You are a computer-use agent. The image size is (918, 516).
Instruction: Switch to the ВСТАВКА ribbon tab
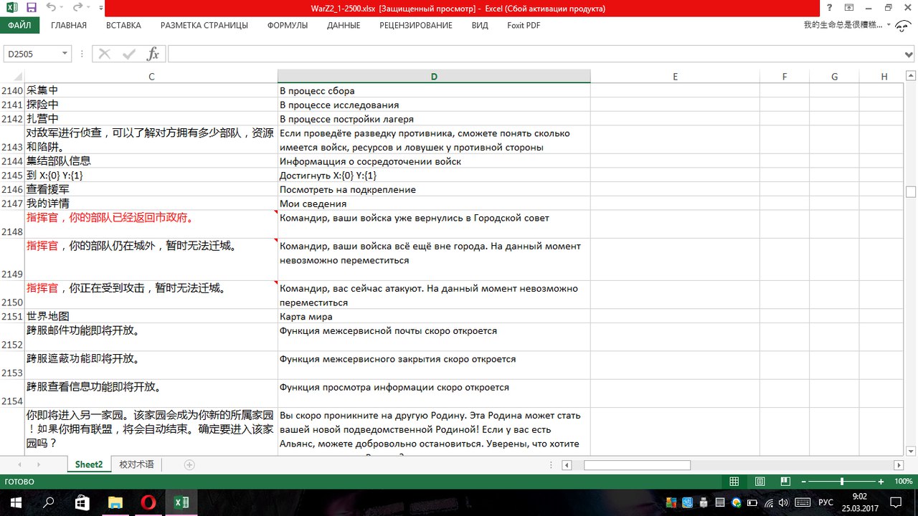coord(123,25)
